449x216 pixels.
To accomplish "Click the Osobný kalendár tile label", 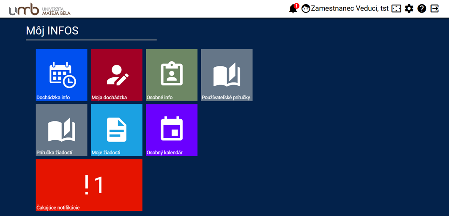I will click(x=164, y=153).
